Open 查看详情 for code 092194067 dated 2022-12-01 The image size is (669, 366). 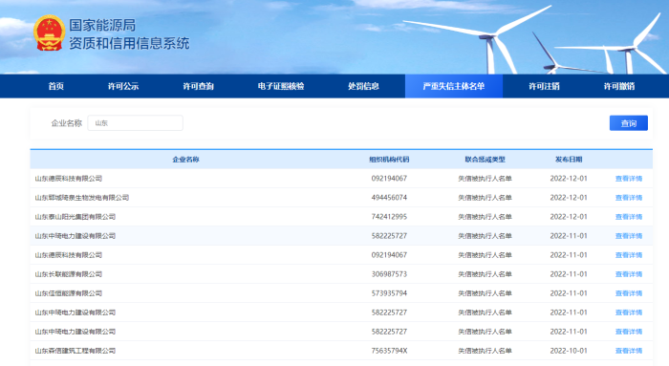[x=629, y=179]
